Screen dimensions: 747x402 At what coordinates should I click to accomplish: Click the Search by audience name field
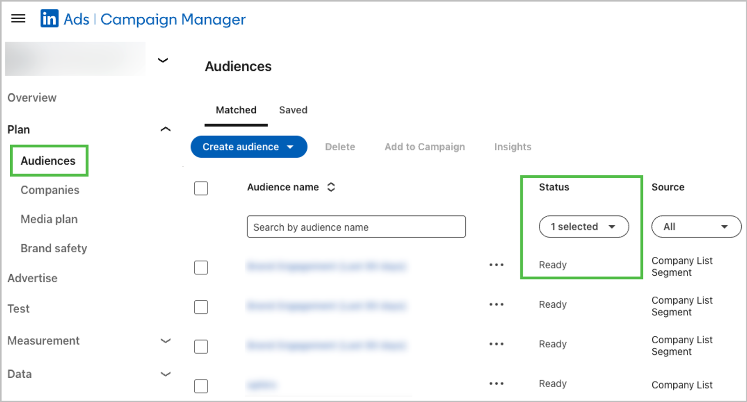click(x=356, y=227)
